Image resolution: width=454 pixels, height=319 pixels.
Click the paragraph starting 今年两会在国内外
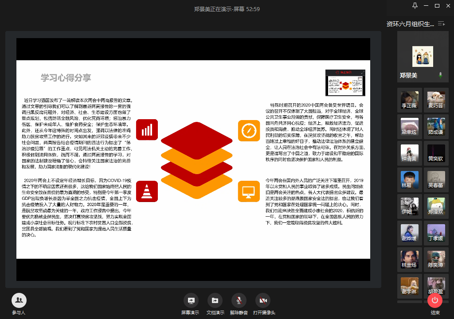[x=315, y=202]
